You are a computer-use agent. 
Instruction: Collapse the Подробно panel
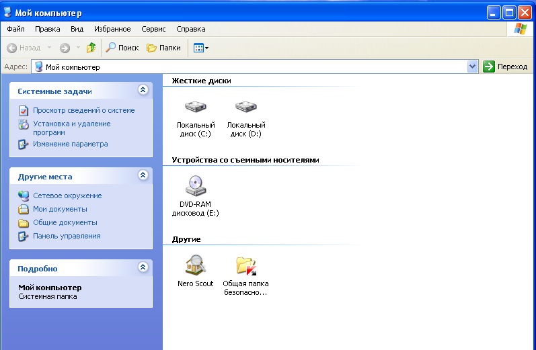click(143, 267)
